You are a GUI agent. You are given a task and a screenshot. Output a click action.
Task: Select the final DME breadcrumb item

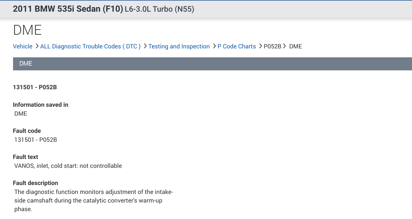295,46
